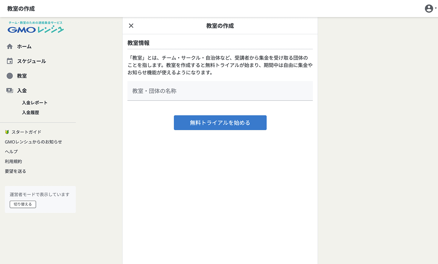
Task: Click the 要望を送る link
Action: 16,171
